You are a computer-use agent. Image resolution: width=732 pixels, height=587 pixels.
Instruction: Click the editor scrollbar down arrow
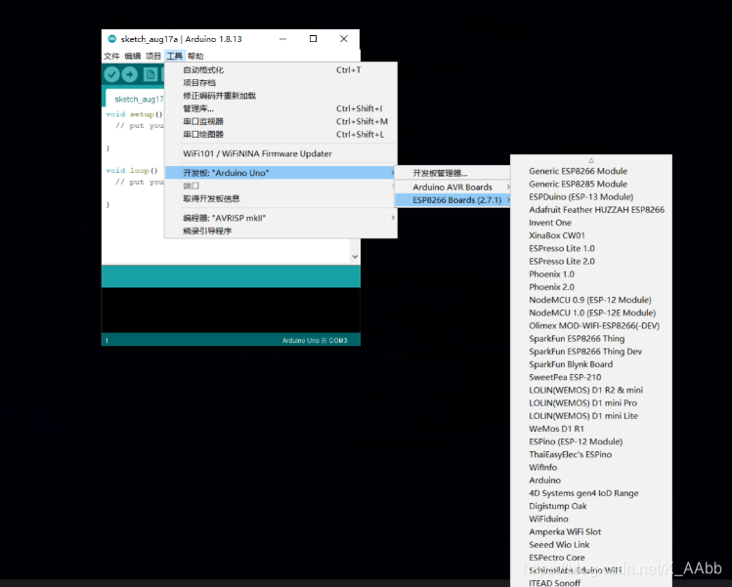pyautogui.click(x=355, y=257)
